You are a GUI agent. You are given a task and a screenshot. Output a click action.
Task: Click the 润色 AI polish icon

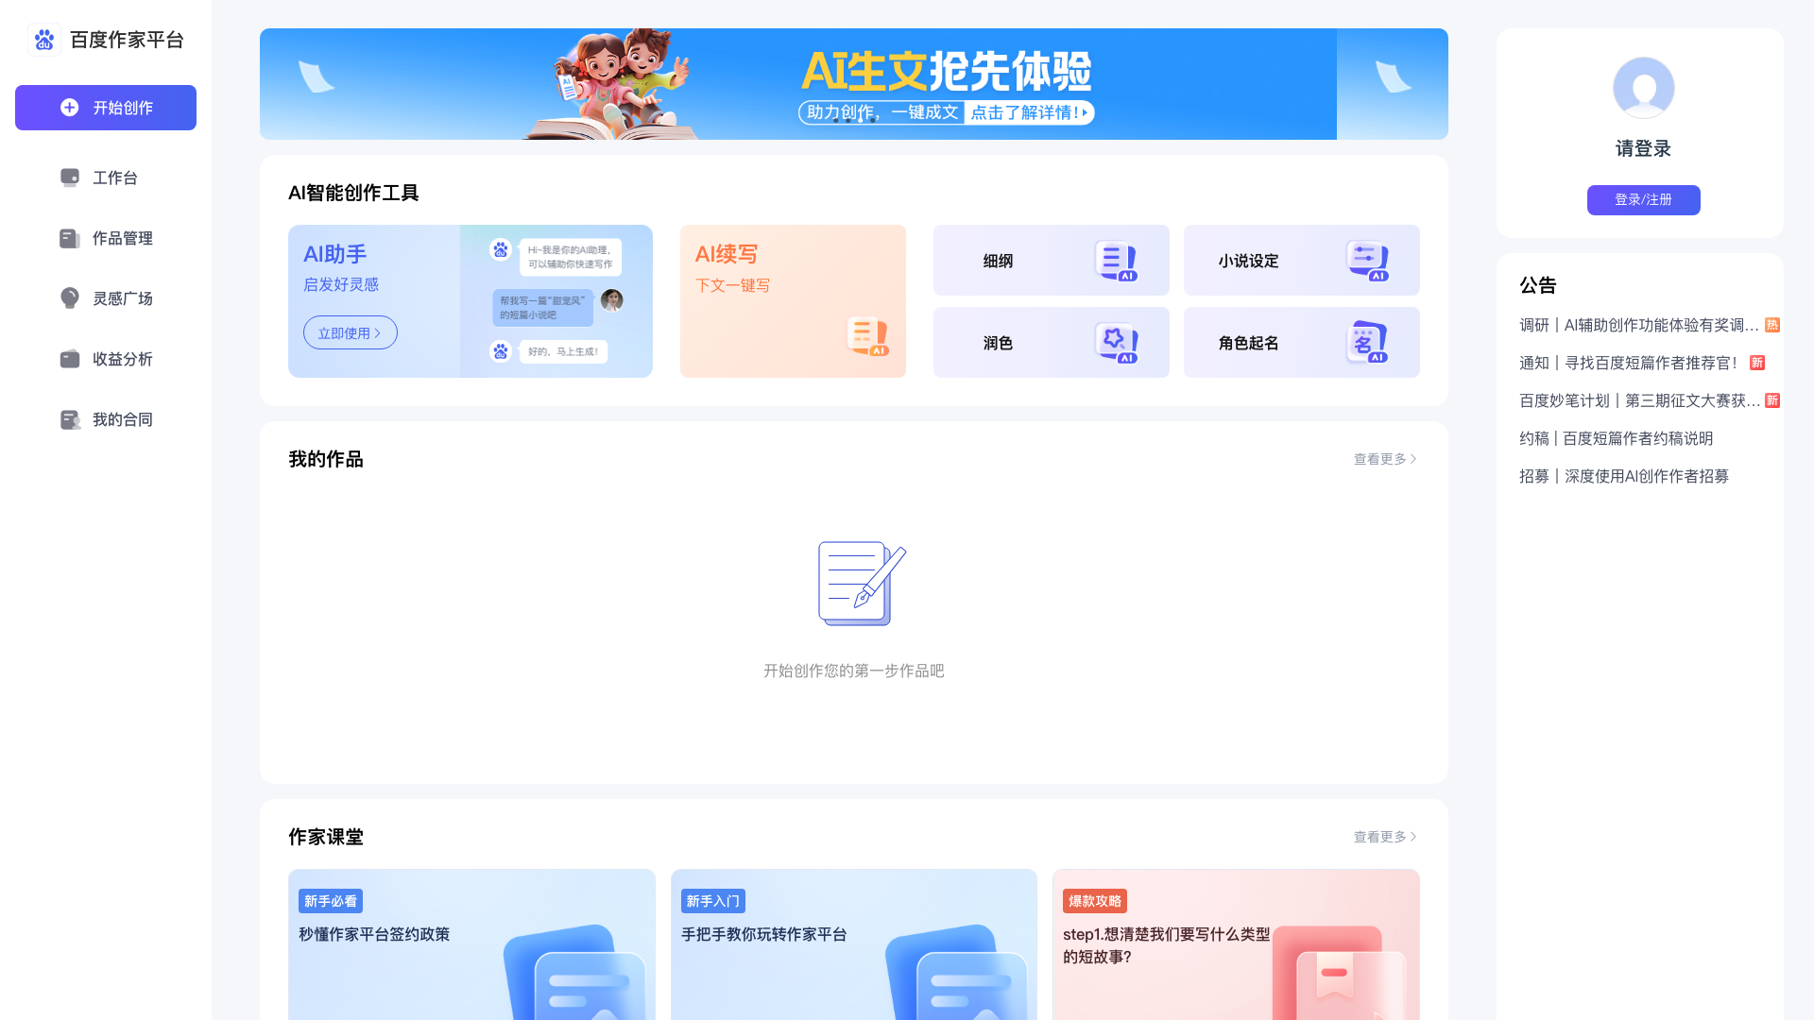coord(1117,343)
